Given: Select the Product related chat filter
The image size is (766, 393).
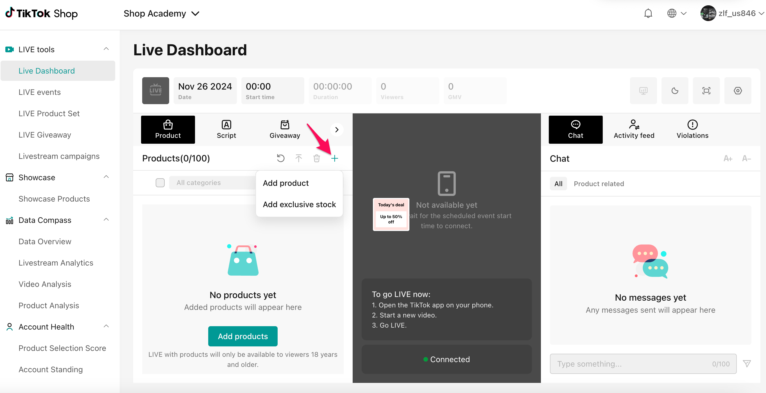Looking at the screenshot, I should click(x=599, y=184).
